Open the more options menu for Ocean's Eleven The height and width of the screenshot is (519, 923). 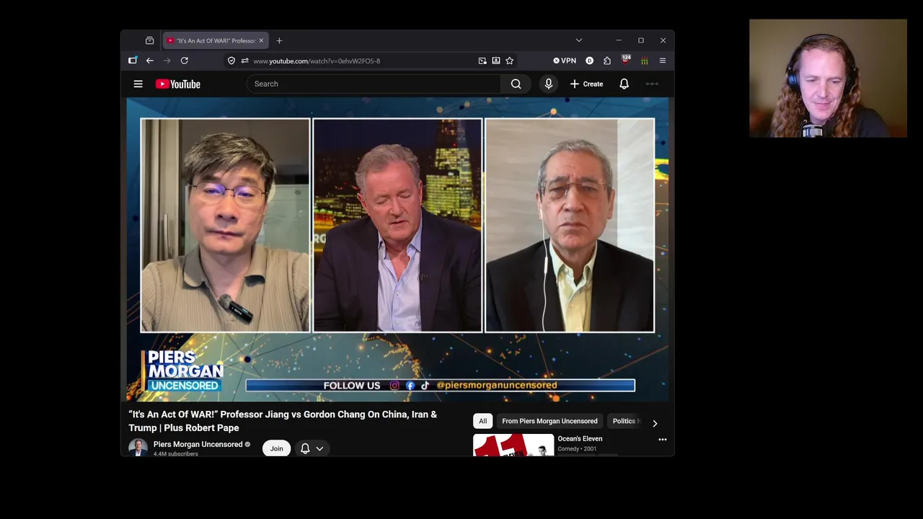[x=662, y=439]
